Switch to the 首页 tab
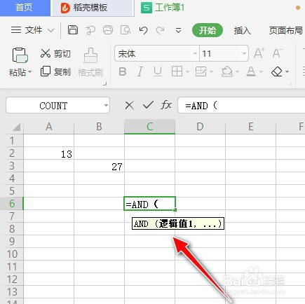 click(x=25, y=8)
